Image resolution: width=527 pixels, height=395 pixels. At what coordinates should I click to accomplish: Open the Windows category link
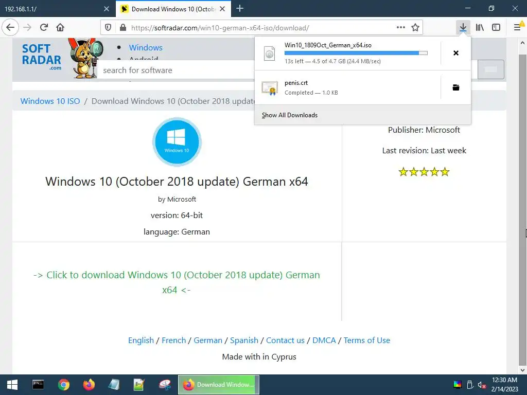(x=146, y=48)
